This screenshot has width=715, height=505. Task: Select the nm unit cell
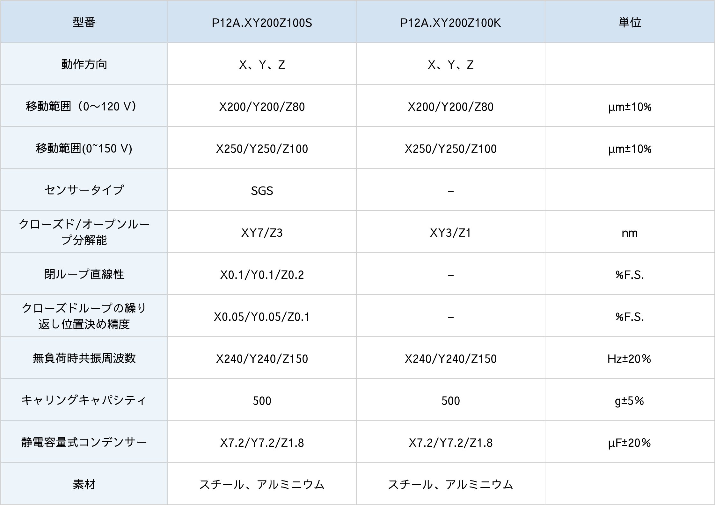coord(630,233)
